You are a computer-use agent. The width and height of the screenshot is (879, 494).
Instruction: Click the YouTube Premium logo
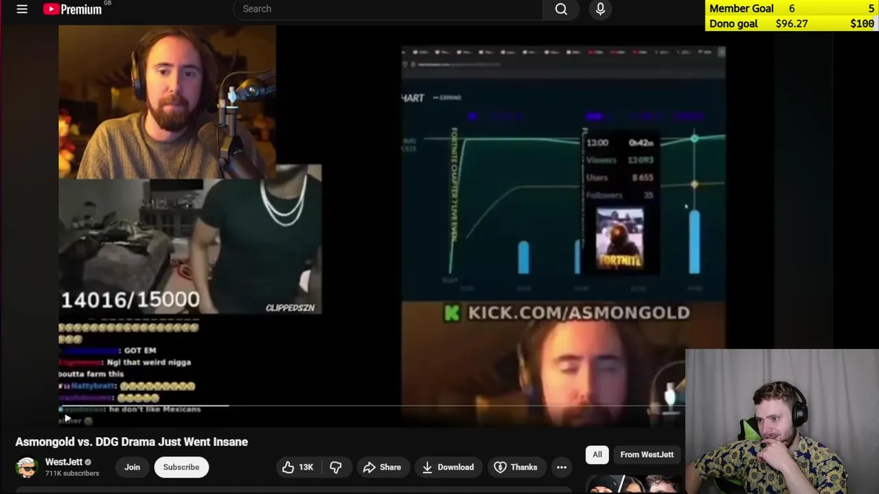coord(72,9)
